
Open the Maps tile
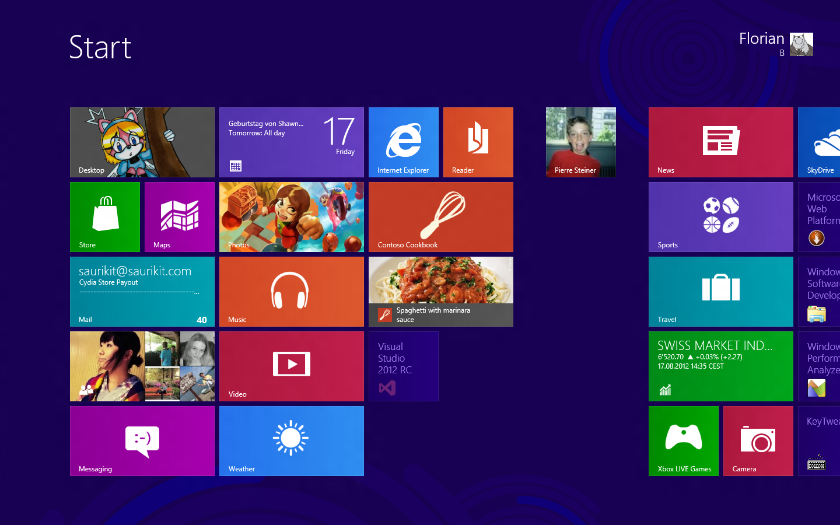179,216
